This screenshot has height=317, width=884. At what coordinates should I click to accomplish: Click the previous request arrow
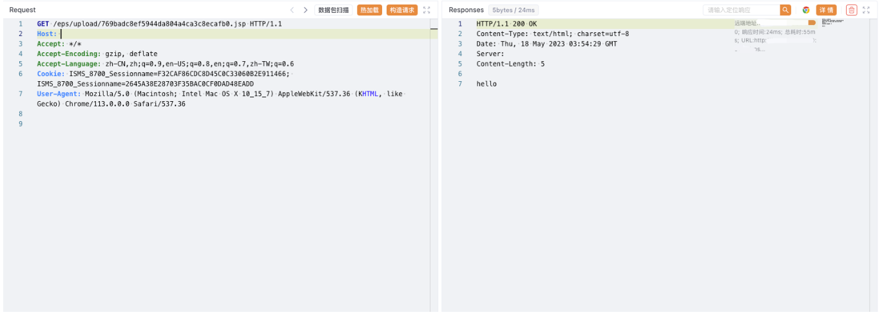click(292, 10)
